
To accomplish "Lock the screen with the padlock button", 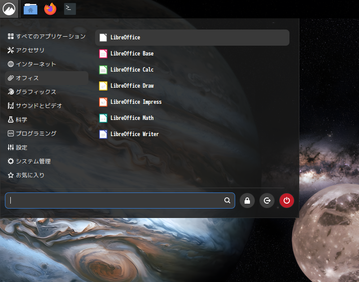I will (247, 201).
